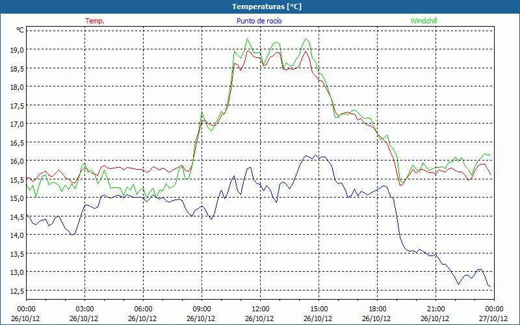Click the 15,0 y-axis value
The image size is (520, 325).
(x=18, y=199)
